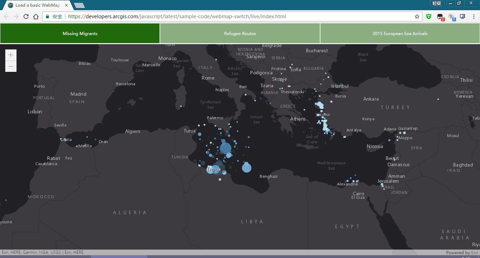Click the Algiers city label

(132, 131)
